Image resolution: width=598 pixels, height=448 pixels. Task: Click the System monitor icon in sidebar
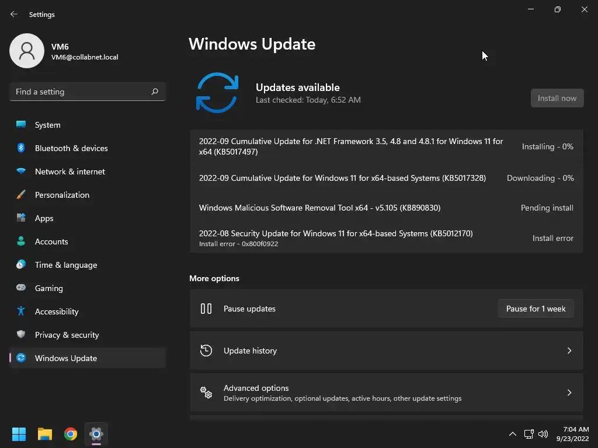point(21,124)
